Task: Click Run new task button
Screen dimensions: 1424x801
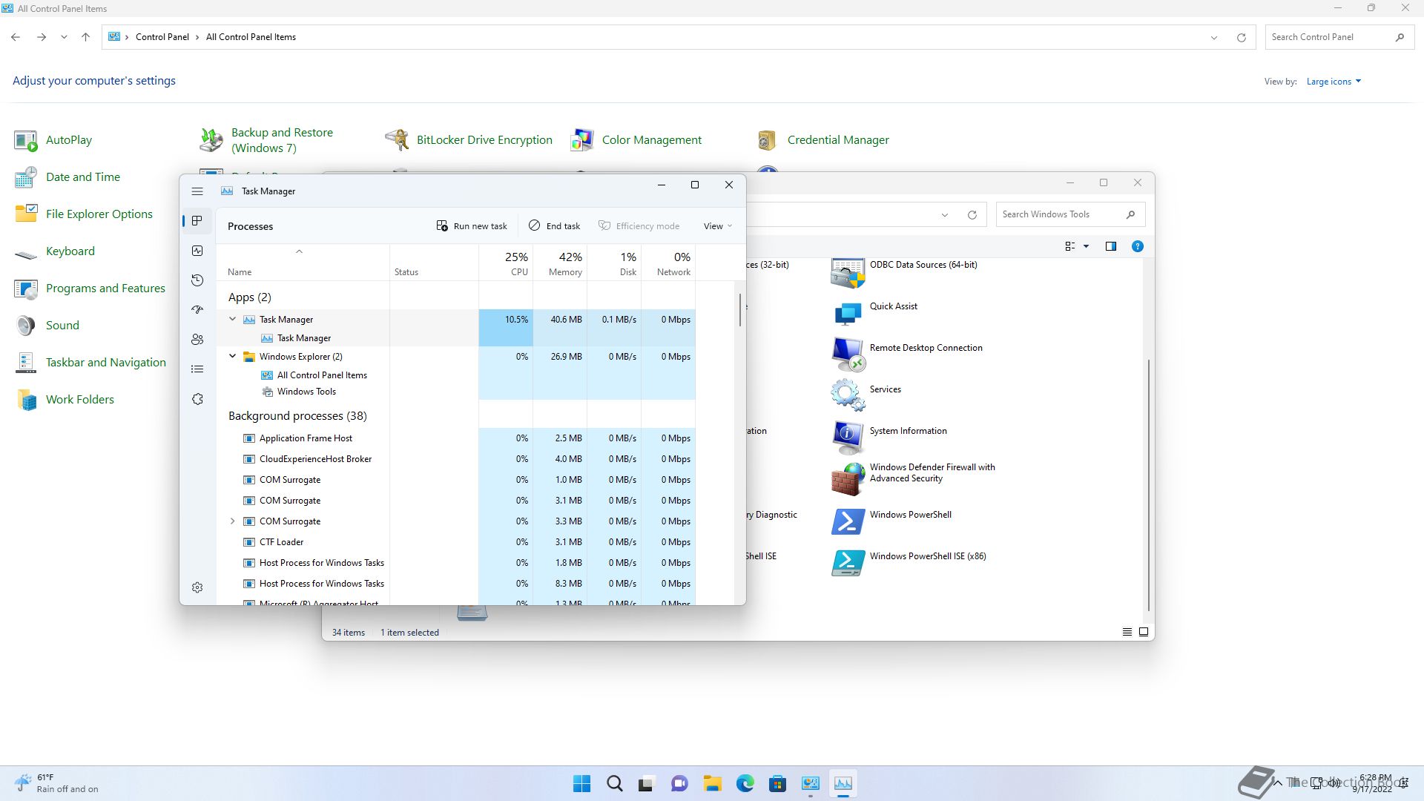Action: tap(472, 226)
